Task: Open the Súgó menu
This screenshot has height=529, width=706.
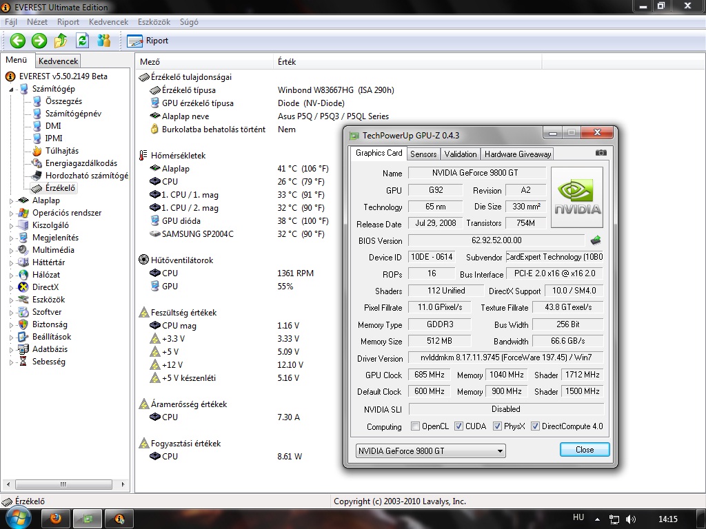Action: [189, 22]
